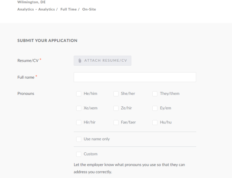The image size is (232, 178).
Task: Check the They/them pronoun checkbox
Action: [x=155, y=94]
